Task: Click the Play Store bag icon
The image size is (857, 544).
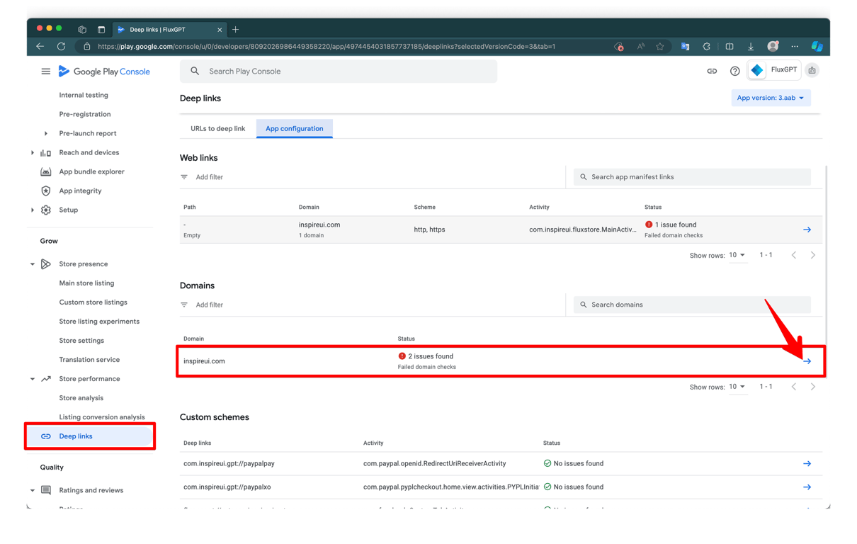Action: pyautogui.click(x=812, y=70)
